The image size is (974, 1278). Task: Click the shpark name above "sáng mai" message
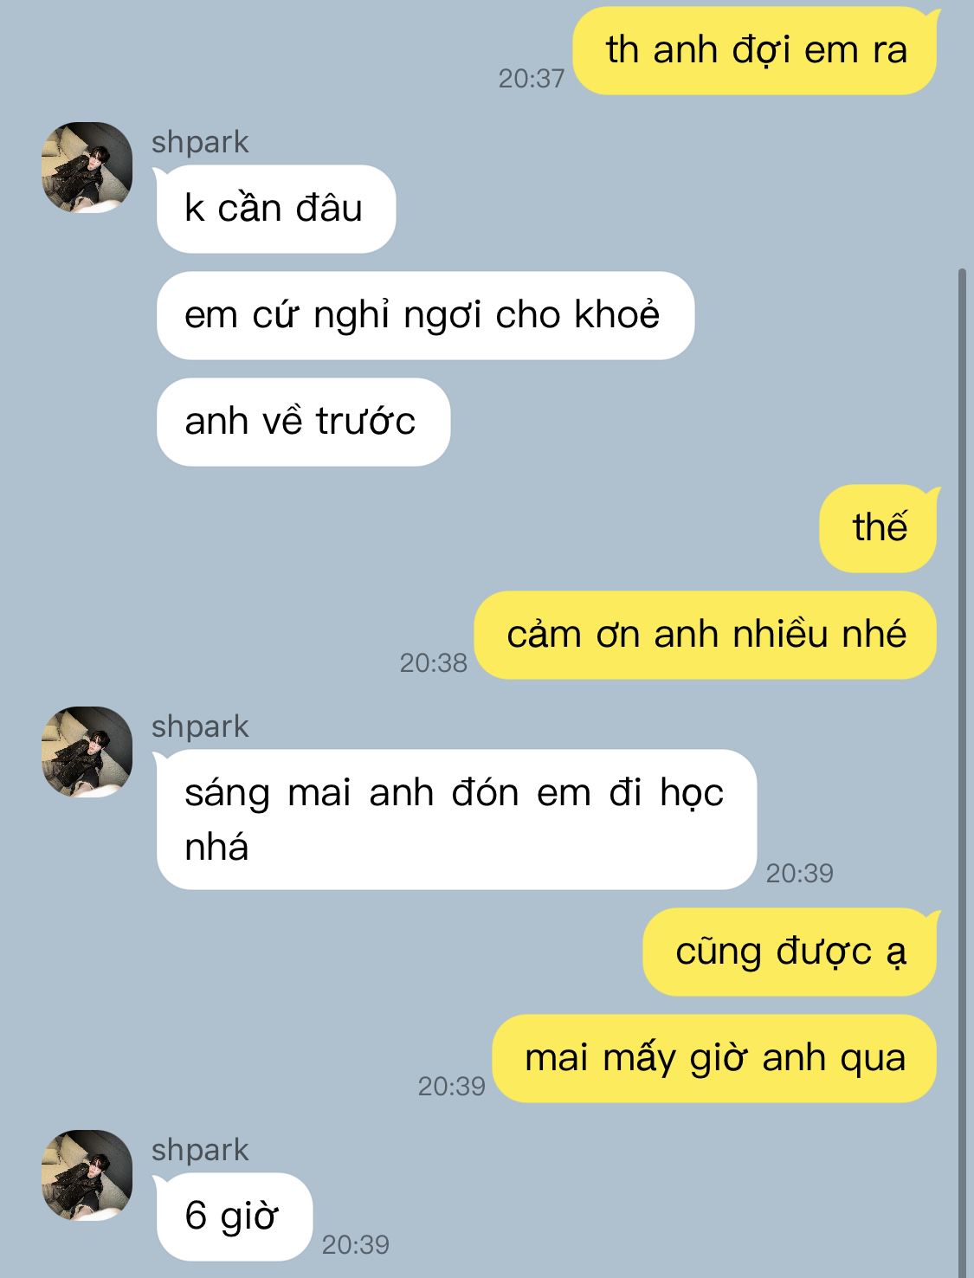tap(200, 726)
